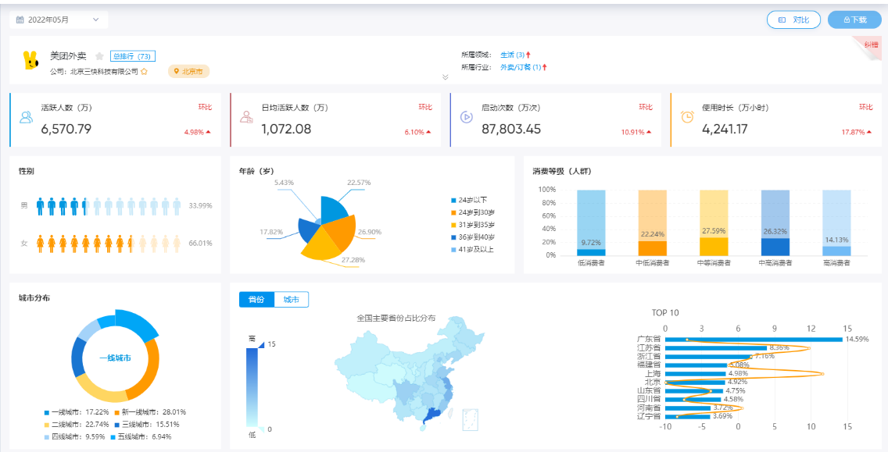The image size is (888, 452).
Task: Toggle the favorite star next to 美团外卖
Action: (100, 56)
